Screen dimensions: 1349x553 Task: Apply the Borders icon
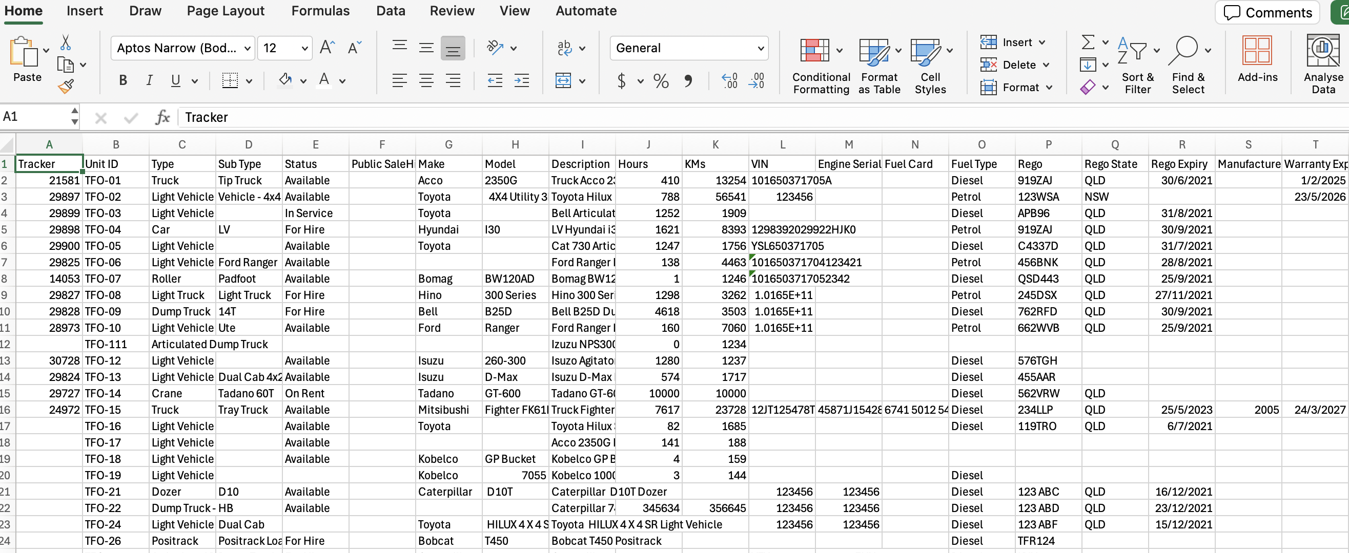coord(230,80)
